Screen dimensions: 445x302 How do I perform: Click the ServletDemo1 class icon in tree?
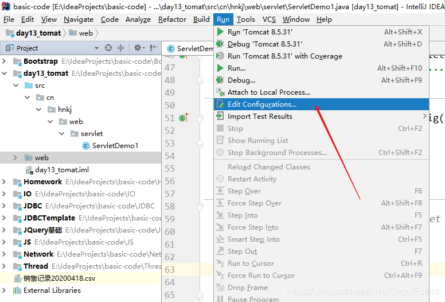(85, 146)
